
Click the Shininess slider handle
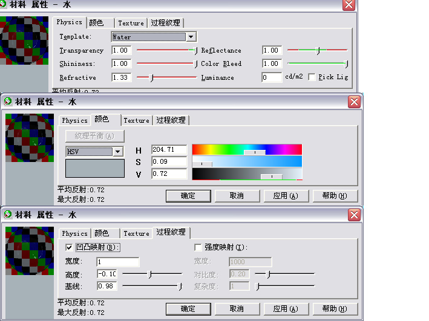point(195,64)
